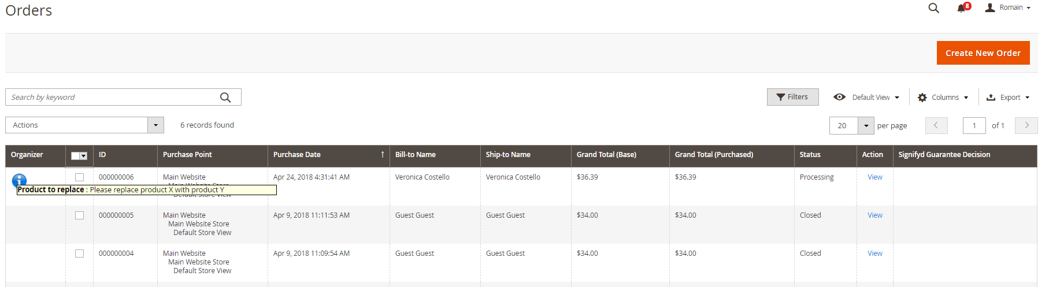This screenshot has height=287, width=1049.
Task: Tick checkbox for order 000000006
Action: point(79,177)
